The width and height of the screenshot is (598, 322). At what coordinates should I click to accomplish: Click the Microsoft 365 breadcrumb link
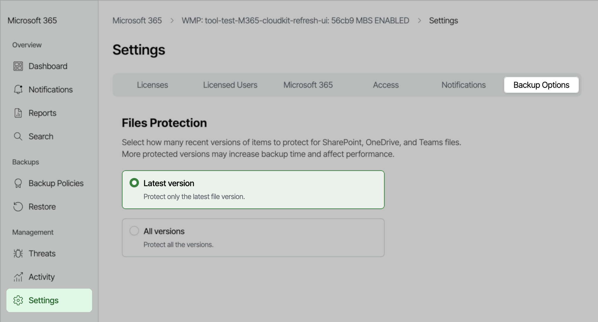(x=137, y=20)
